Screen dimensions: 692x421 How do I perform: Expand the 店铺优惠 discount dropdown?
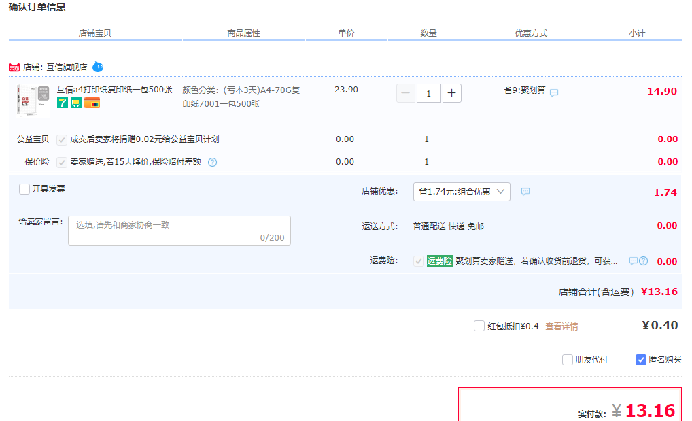tap(462, 192)
